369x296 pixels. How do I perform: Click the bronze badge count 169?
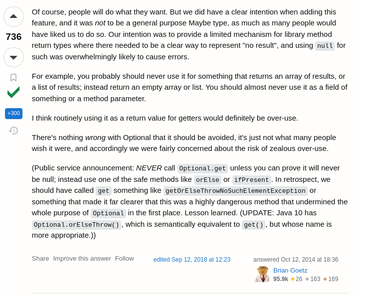click(331, 279)
